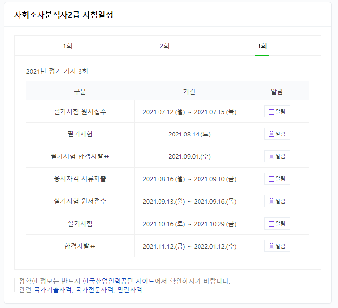Click the 기간 column header
338x308 pixels.
(189, 92)
